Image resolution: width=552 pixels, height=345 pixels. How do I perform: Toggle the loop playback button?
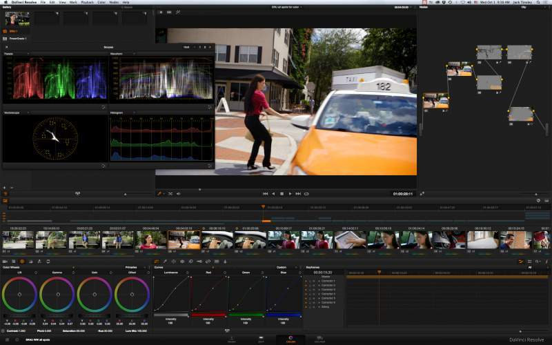[306, 194]
